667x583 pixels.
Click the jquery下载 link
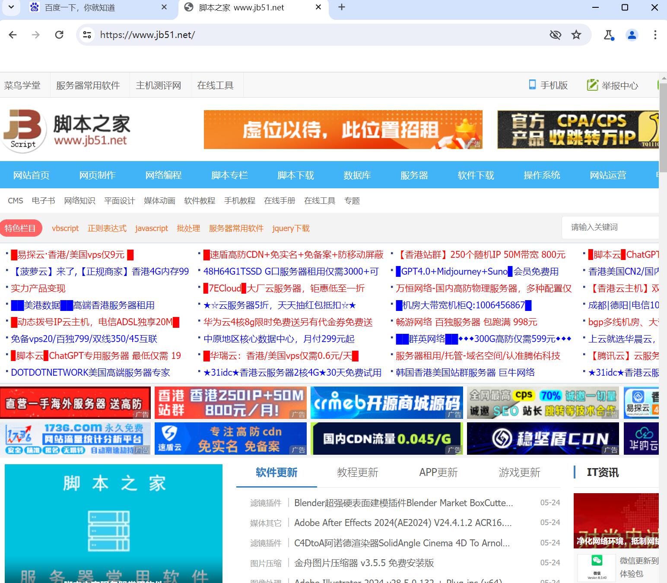[290, 228]
